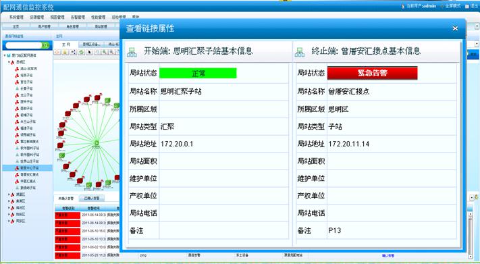The width and height of the screenshot is (480, 264).
Task: Open the 系统管理 menu
Action: 16,17
